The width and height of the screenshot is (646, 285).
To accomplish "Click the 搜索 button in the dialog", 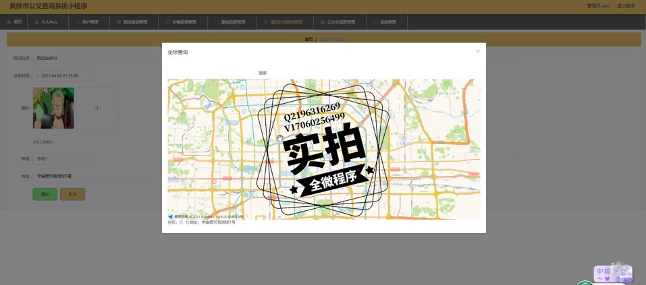I will [263, 73].
